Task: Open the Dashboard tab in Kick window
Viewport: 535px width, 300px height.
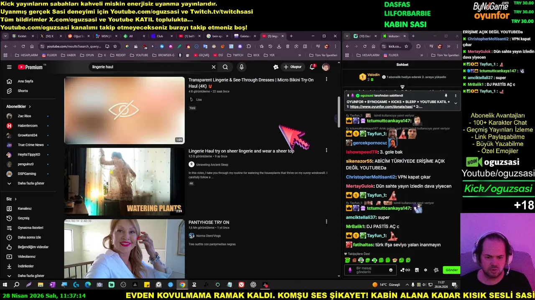Action: click(x=365, y=36)
